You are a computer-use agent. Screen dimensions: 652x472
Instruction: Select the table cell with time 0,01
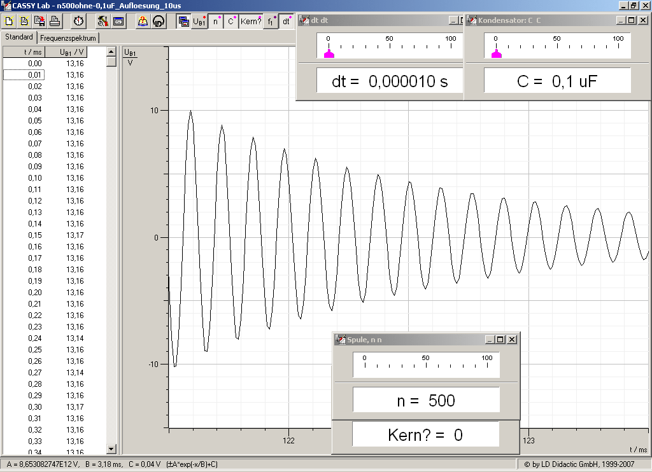tap(24, 75)
